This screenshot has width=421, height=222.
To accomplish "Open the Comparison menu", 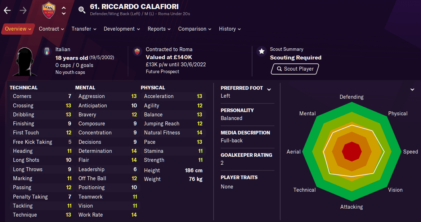I will [195, 29].
